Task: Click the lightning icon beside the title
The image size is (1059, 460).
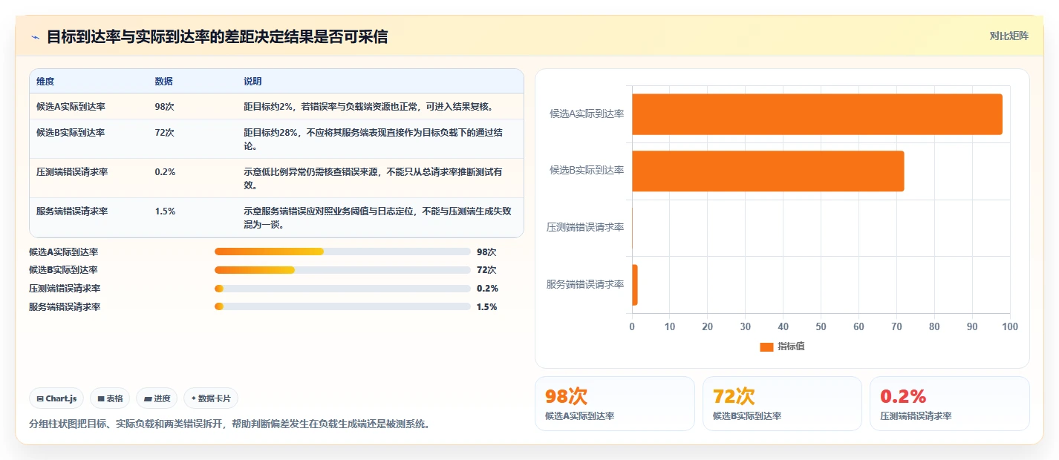Action: (x=36, y=37)
